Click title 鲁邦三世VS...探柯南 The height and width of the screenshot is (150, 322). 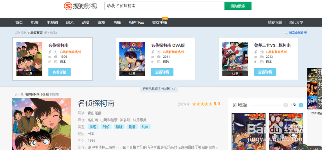click(x=272, y=46)
